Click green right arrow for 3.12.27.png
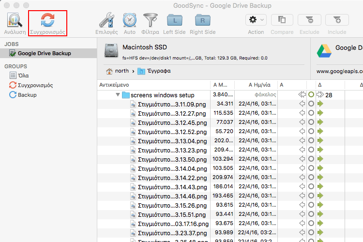 [320, 113]
